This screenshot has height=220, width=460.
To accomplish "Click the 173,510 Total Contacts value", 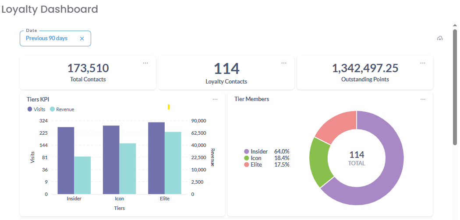I will tap(88, 68).
